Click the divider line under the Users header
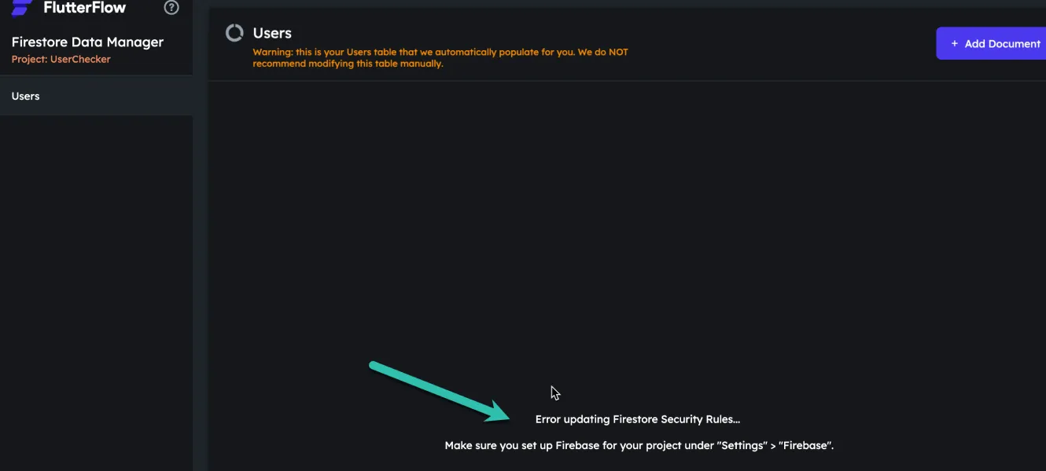The image size is (1046, 471). 627,81
